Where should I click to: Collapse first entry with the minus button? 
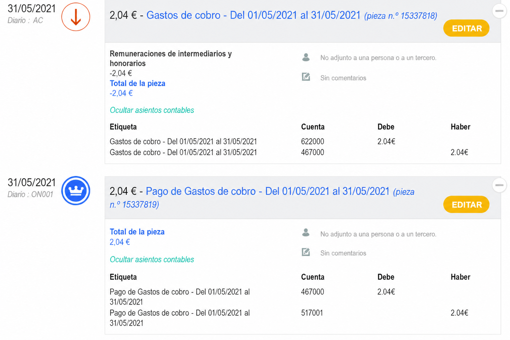(499, 11)
